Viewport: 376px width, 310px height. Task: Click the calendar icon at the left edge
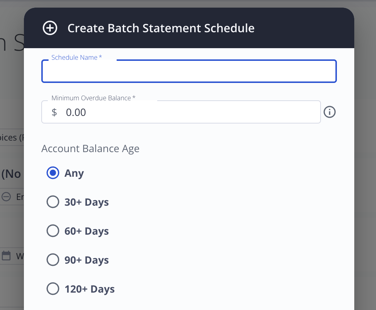click(6, 256)
